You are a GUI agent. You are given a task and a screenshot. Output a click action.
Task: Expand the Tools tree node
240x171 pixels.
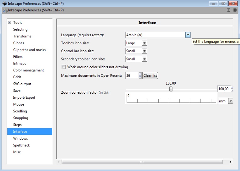(x=9, y=23)
